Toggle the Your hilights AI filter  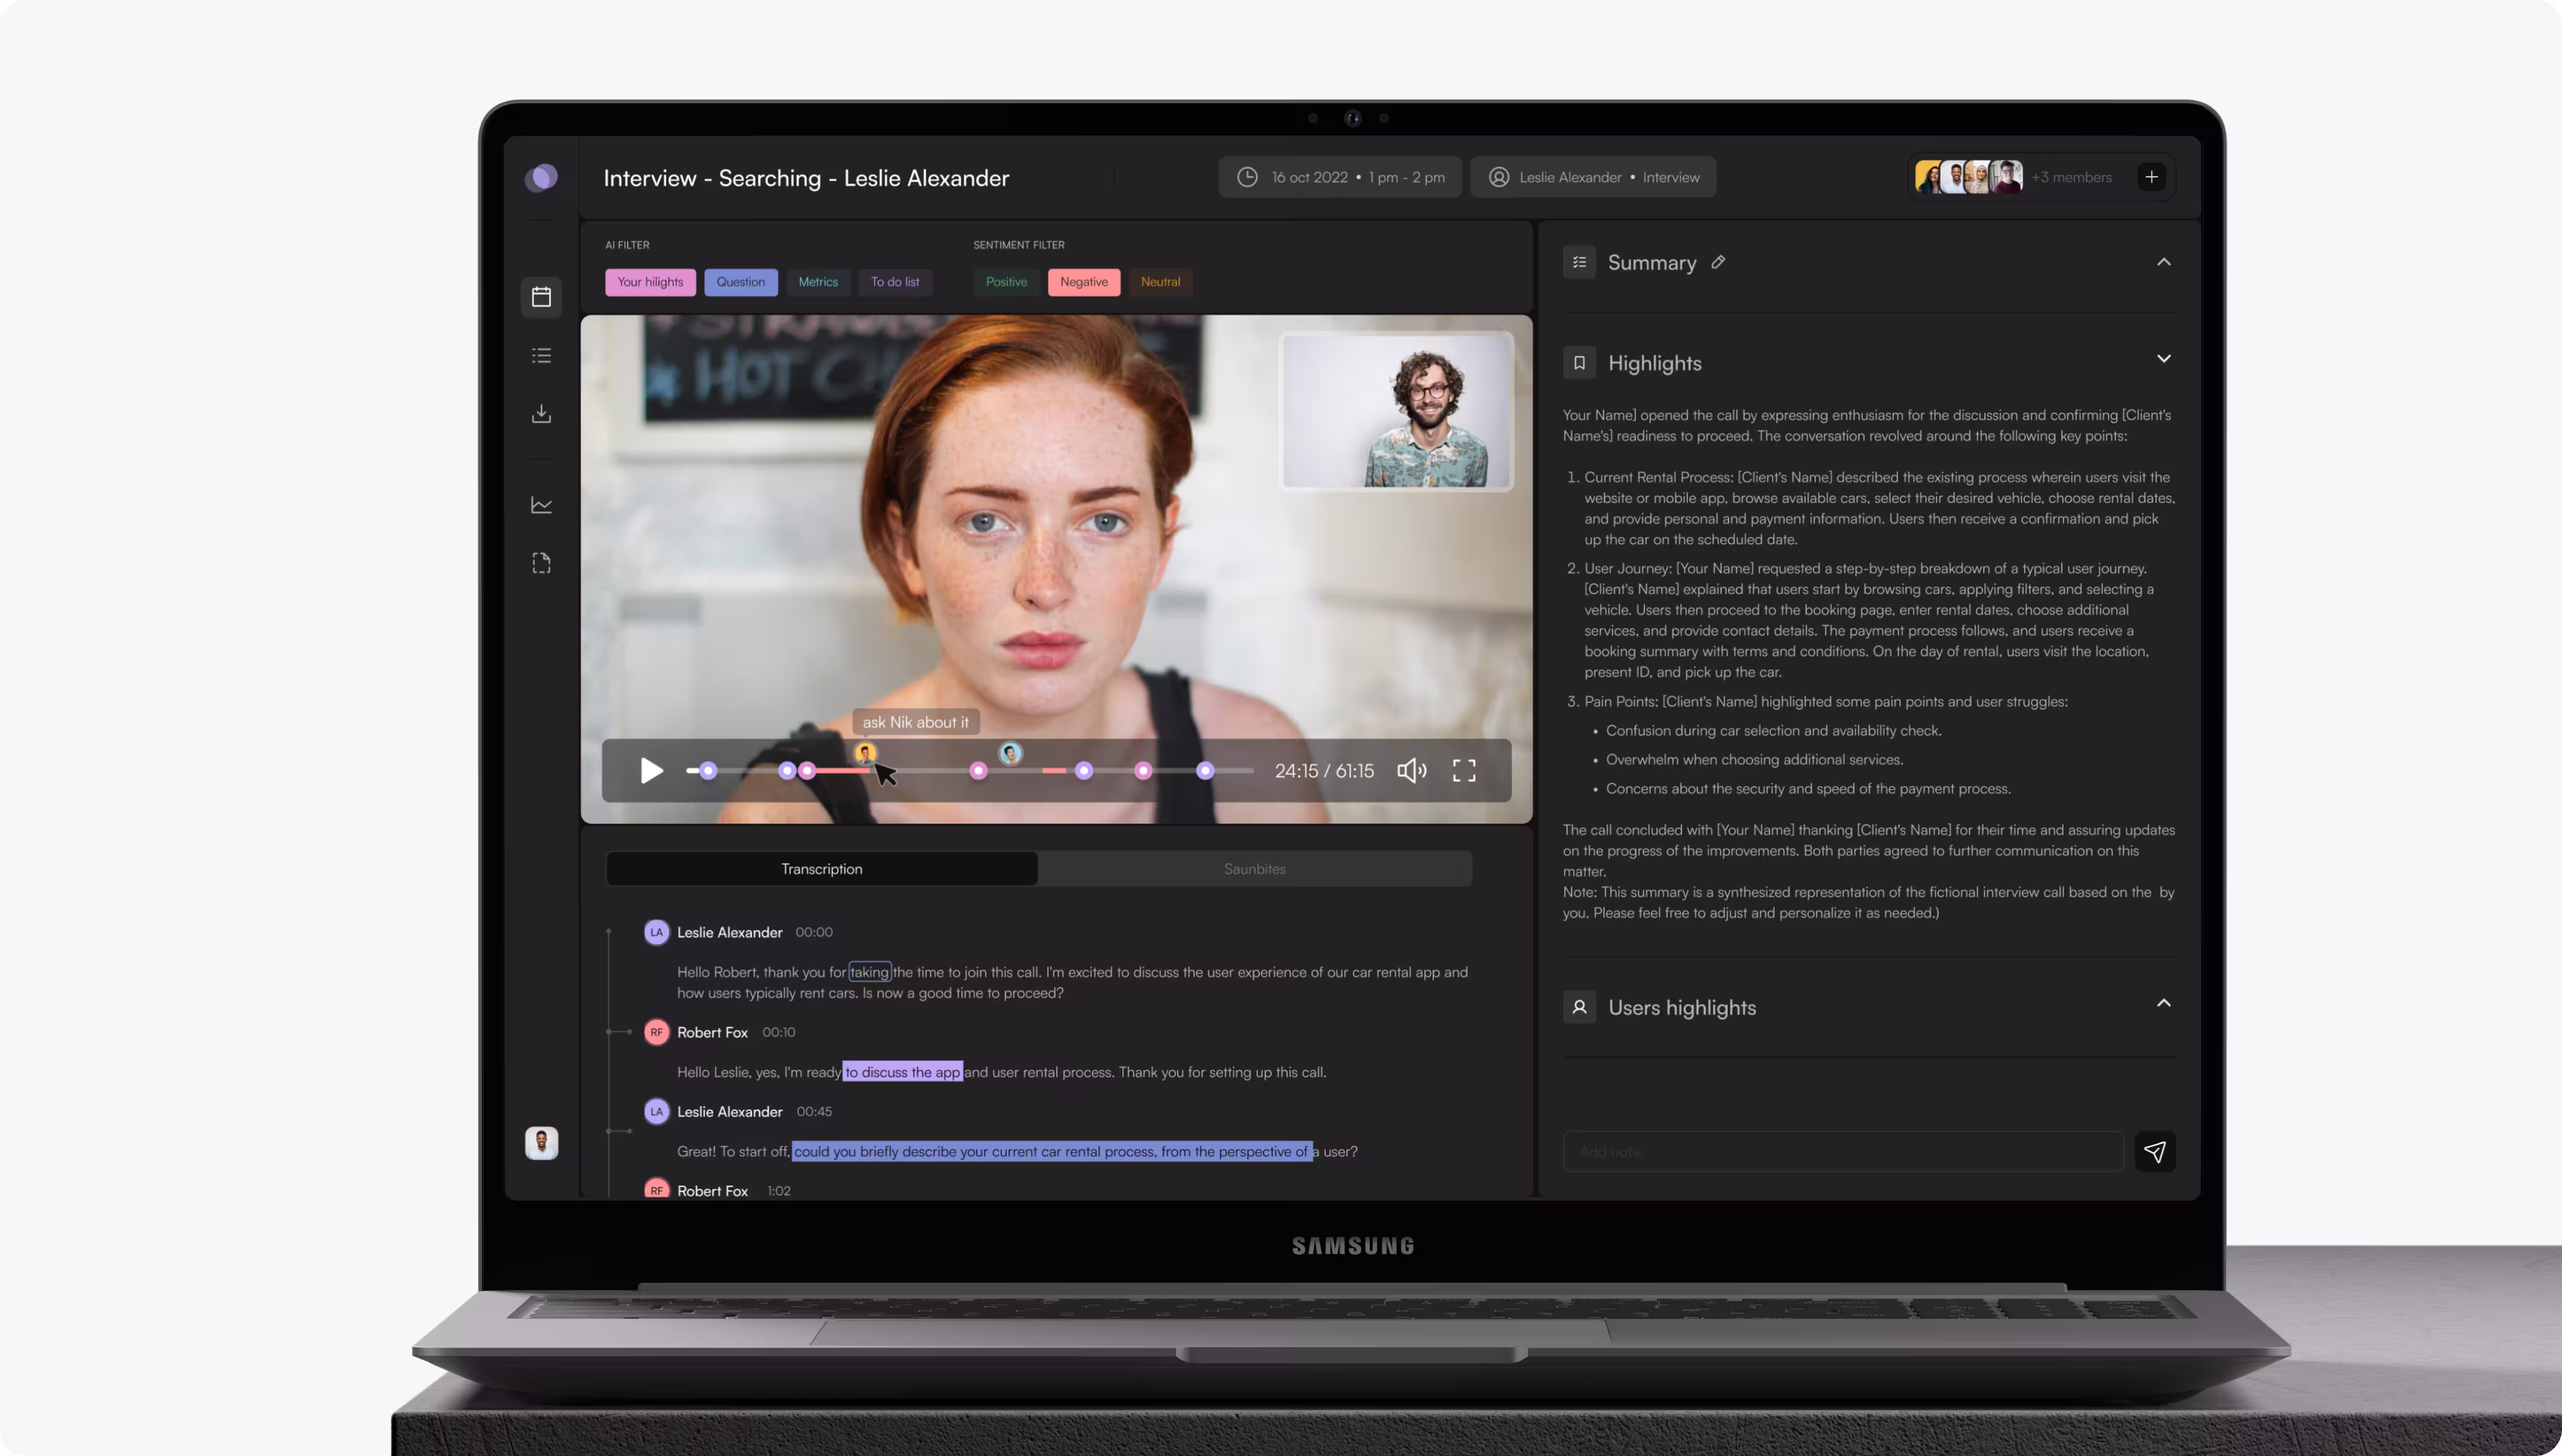(x=650, y=282)
